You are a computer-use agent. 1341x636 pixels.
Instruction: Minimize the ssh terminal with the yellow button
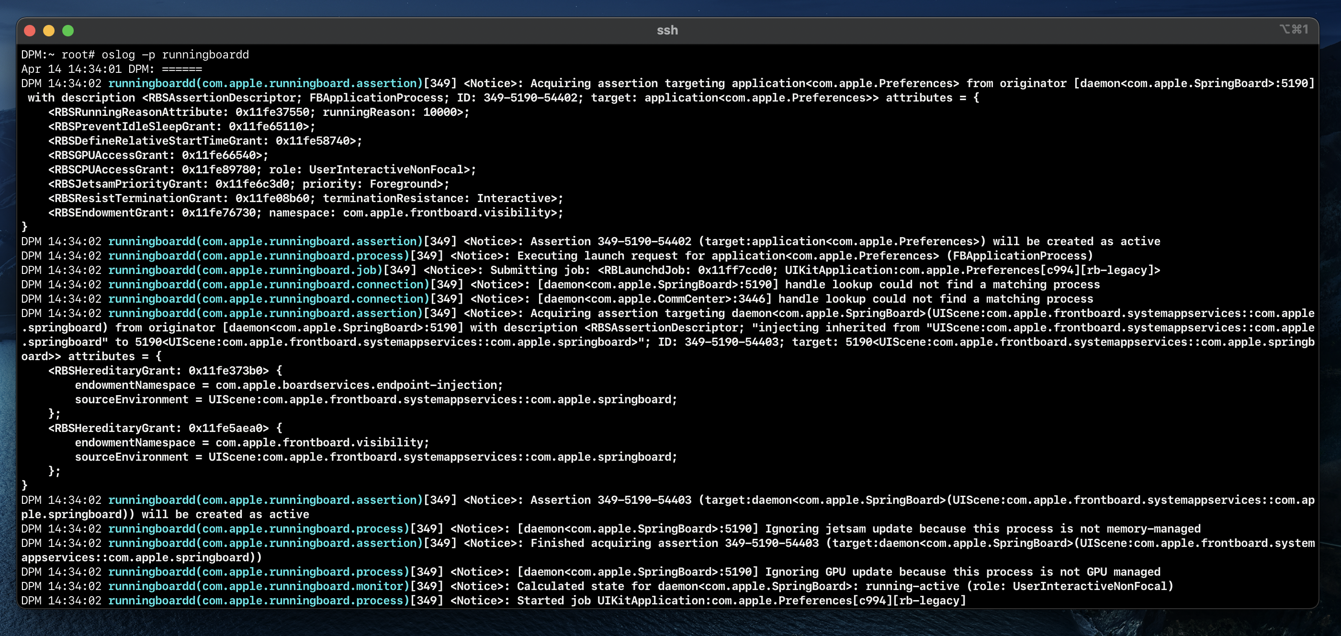click(49, 31)
